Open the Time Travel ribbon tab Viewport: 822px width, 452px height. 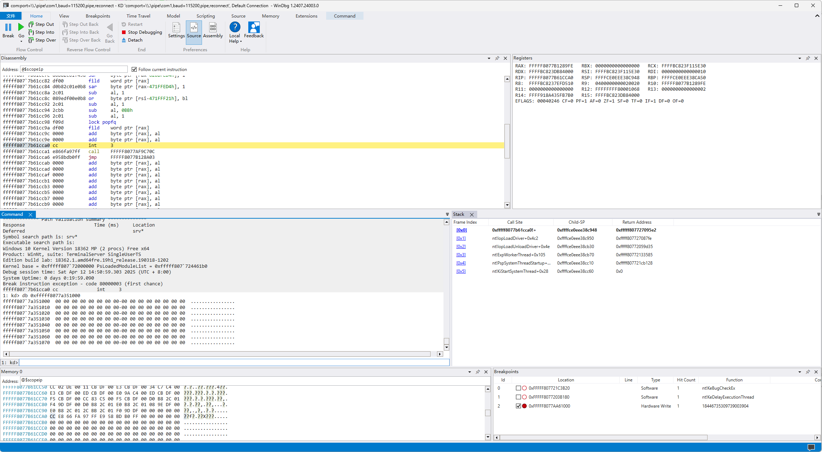pos(138,16)
